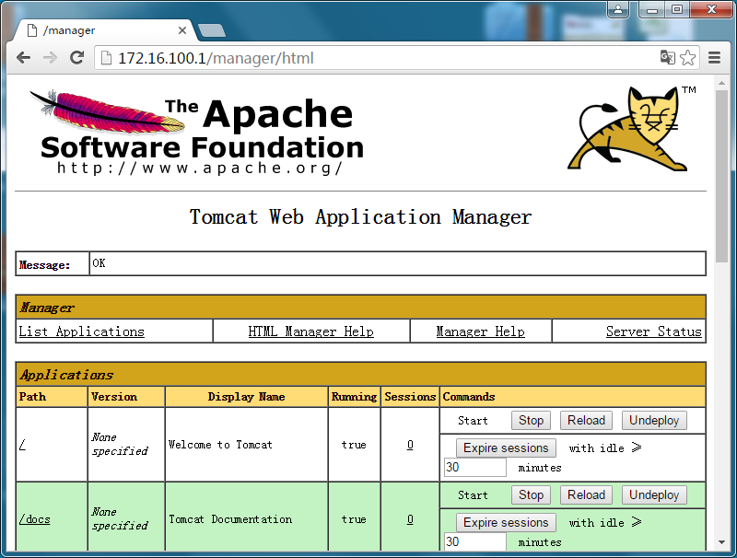Viewport: 737px width, 558px height.
Task: Click the sessions count 0 for /docs
Action: pos(410,519)
